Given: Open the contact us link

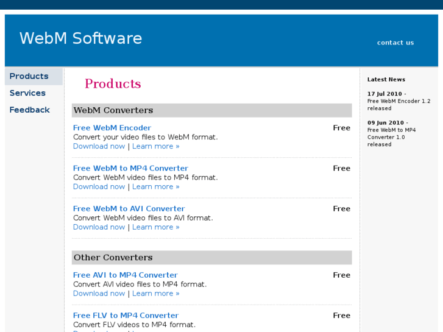Looking at the screenshot, I should coord(395,43).
